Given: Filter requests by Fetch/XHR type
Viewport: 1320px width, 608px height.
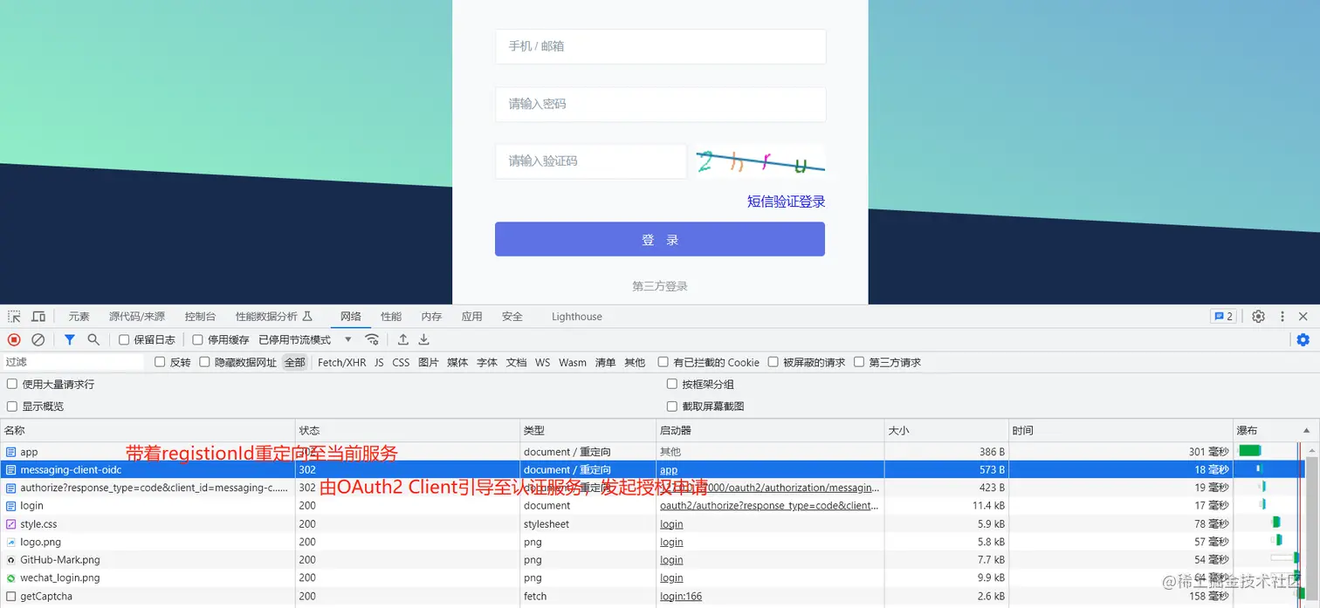Looking at the screenshot, I should [341, 362].
